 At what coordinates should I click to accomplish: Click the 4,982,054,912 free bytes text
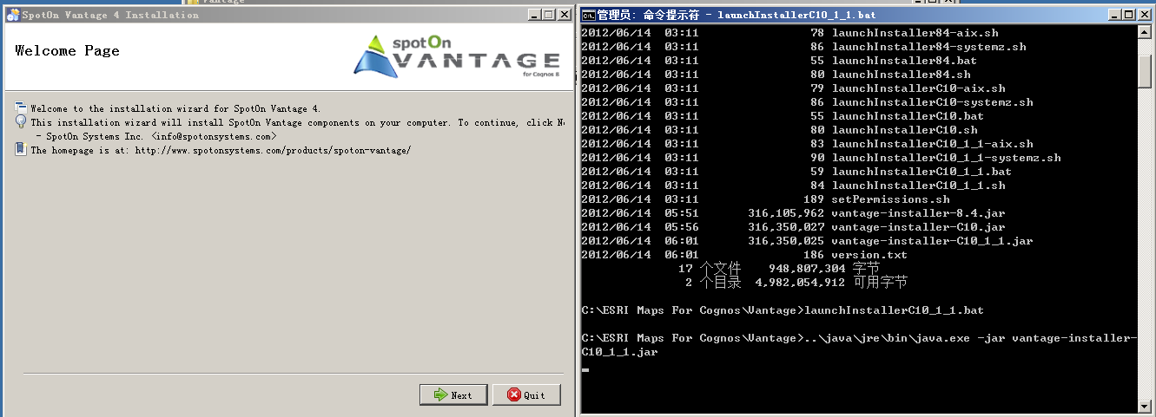click(800, 283)
